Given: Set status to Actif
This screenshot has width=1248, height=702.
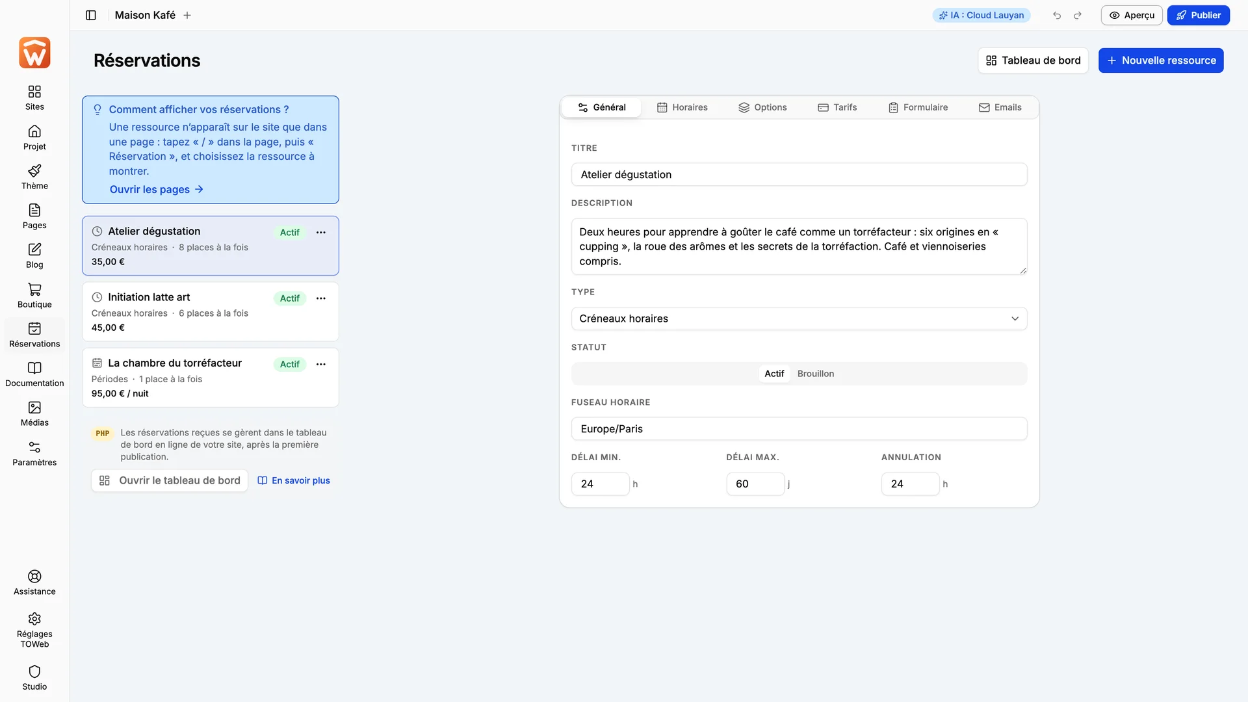Looking at the screenshot, I should pyautogui.click(x=774, y=374).
